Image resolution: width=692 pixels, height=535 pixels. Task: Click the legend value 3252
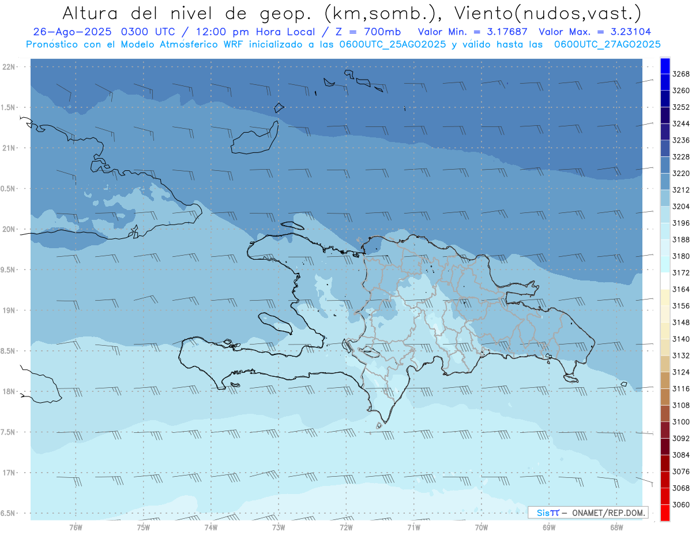coord(680,107)
